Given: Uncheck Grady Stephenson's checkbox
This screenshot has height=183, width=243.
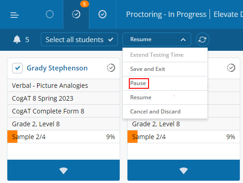Looking at the screenshot, I should coord(17,68).
